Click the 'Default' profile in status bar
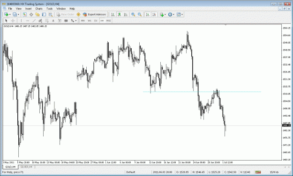Image resolution: width=293 pixels, height=176 pixels. point(131,172)
